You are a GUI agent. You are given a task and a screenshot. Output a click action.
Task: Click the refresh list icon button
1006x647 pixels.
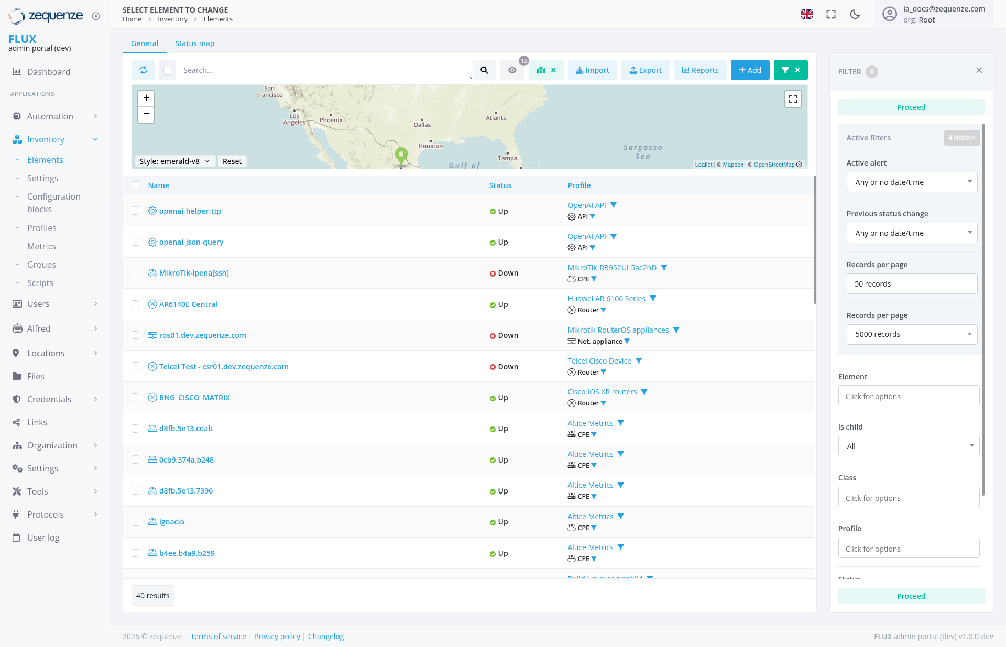tap(143, 70)
